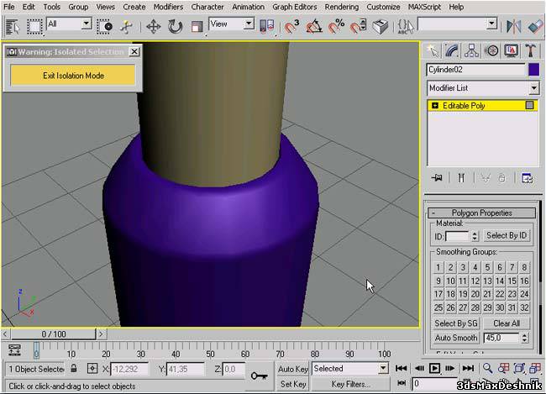The height and width of the screenshot is (394, 546).
Task: Select Editable Poly in modifier stack
Action: [482, 106]
